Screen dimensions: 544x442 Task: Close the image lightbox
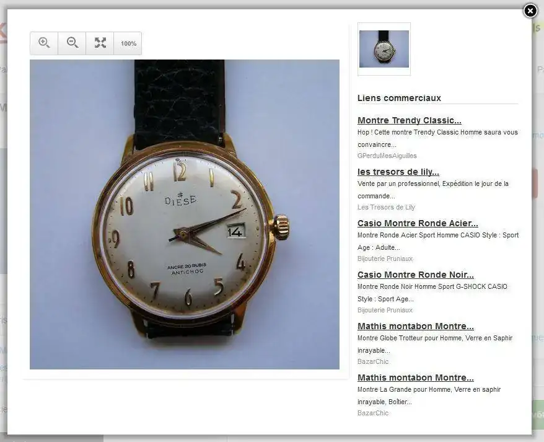(x=530, y=11)
